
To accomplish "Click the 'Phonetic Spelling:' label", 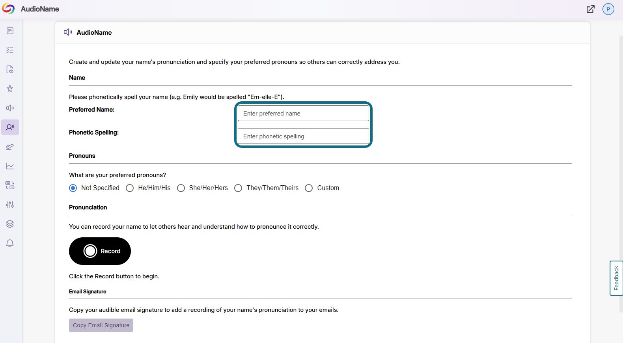I will [x=94, y=132].
